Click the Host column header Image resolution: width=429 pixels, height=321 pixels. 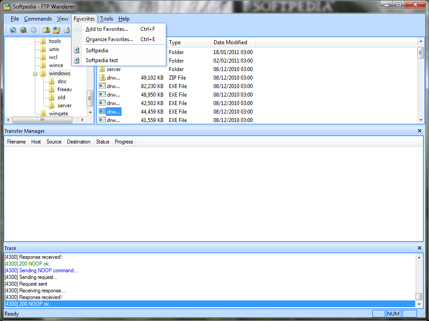point(36,142)
